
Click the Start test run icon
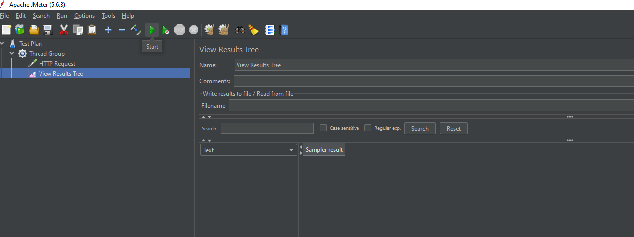pyautogui.click(x=152, y=30)
